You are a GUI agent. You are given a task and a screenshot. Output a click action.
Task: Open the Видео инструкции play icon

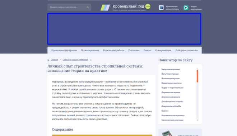(x=186, y=8)
